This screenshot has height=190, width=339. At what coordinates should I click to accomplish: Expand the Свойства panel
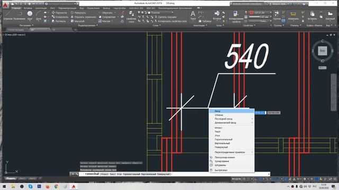pos(249,25)
